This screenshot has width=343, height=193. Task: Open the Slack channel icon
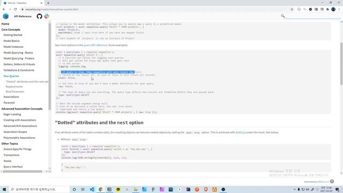tap(47, 16)
